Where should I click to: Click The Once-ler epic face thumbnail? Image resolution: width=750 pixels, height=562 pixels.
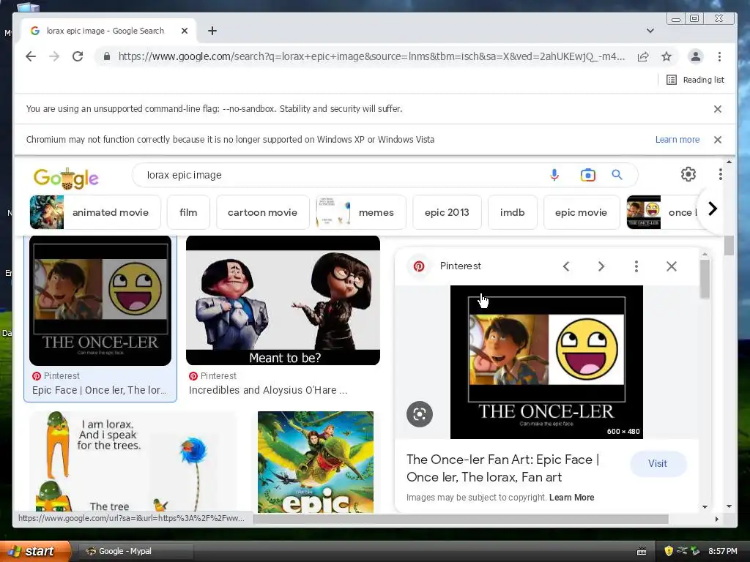[100, 301]
